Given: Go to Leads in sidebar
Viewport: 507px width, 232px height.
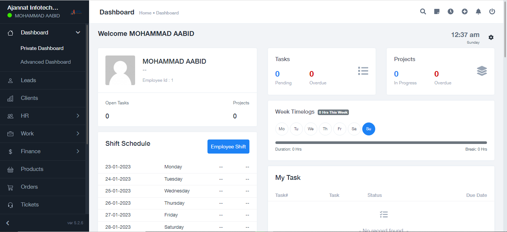Looking at the screenshot, I should pos(28,80).
